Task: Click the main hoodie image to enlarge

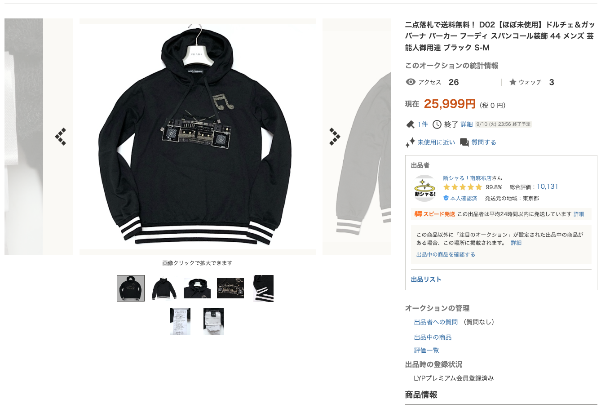Action: pyautogui.click(x=198, y=137)
